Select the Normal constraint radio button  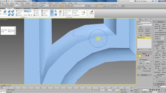point(161,48)
